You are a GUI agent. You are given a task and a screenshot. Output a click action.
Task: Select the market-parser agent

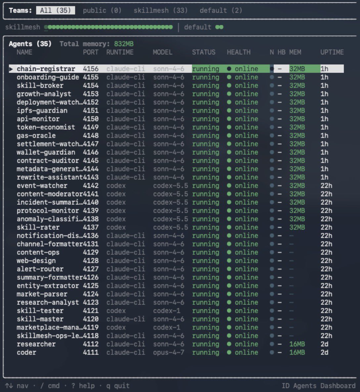coord(176,294)
